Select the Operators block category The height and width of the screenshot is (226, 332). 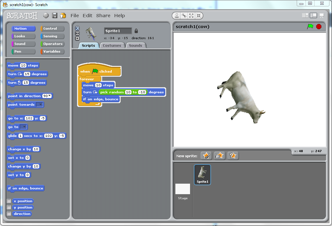[53, 44]
